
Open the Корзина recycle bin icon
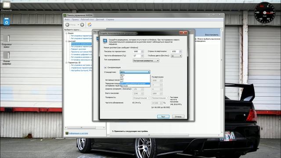coord(7,23)
